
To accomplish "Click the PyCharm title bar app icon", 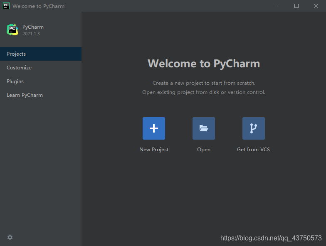I will click(x=6, y=6).
